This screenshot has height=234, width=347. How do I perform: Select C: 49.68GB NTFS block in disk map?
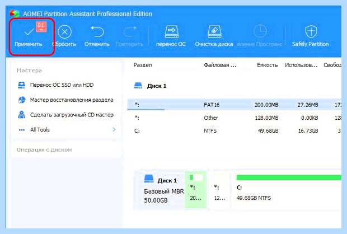tap(287, 190)
